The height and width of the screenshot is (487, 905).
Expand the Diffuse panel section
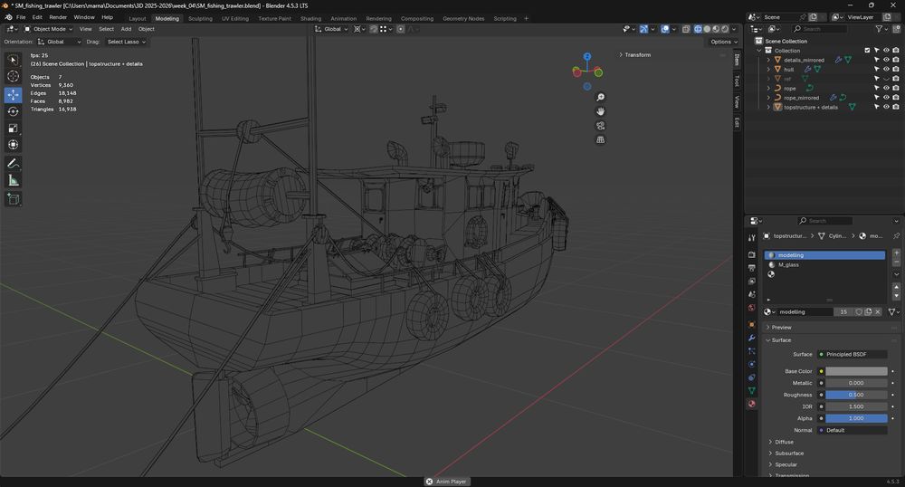point(784,442)
